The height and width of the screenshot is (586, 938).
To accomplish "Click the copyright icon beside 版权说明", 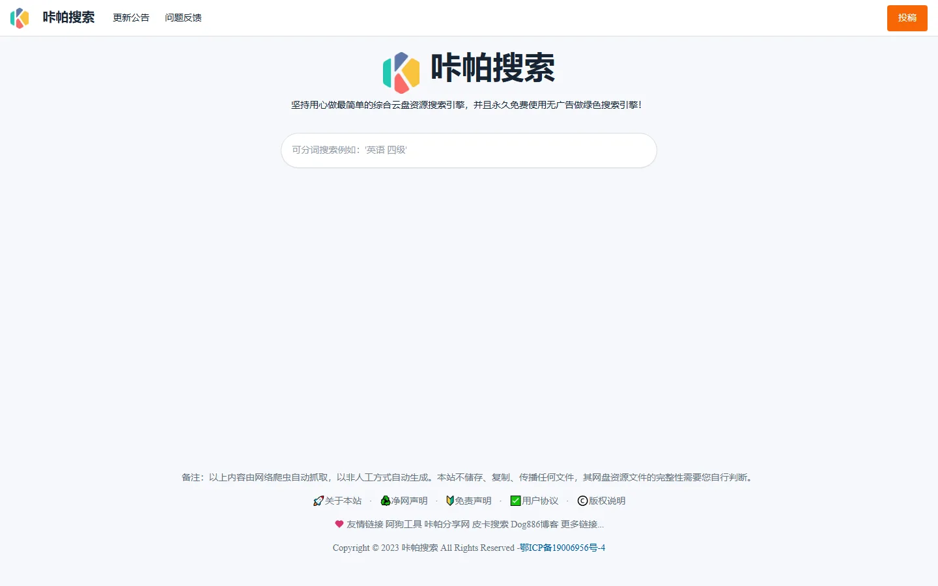I will 582,501.
